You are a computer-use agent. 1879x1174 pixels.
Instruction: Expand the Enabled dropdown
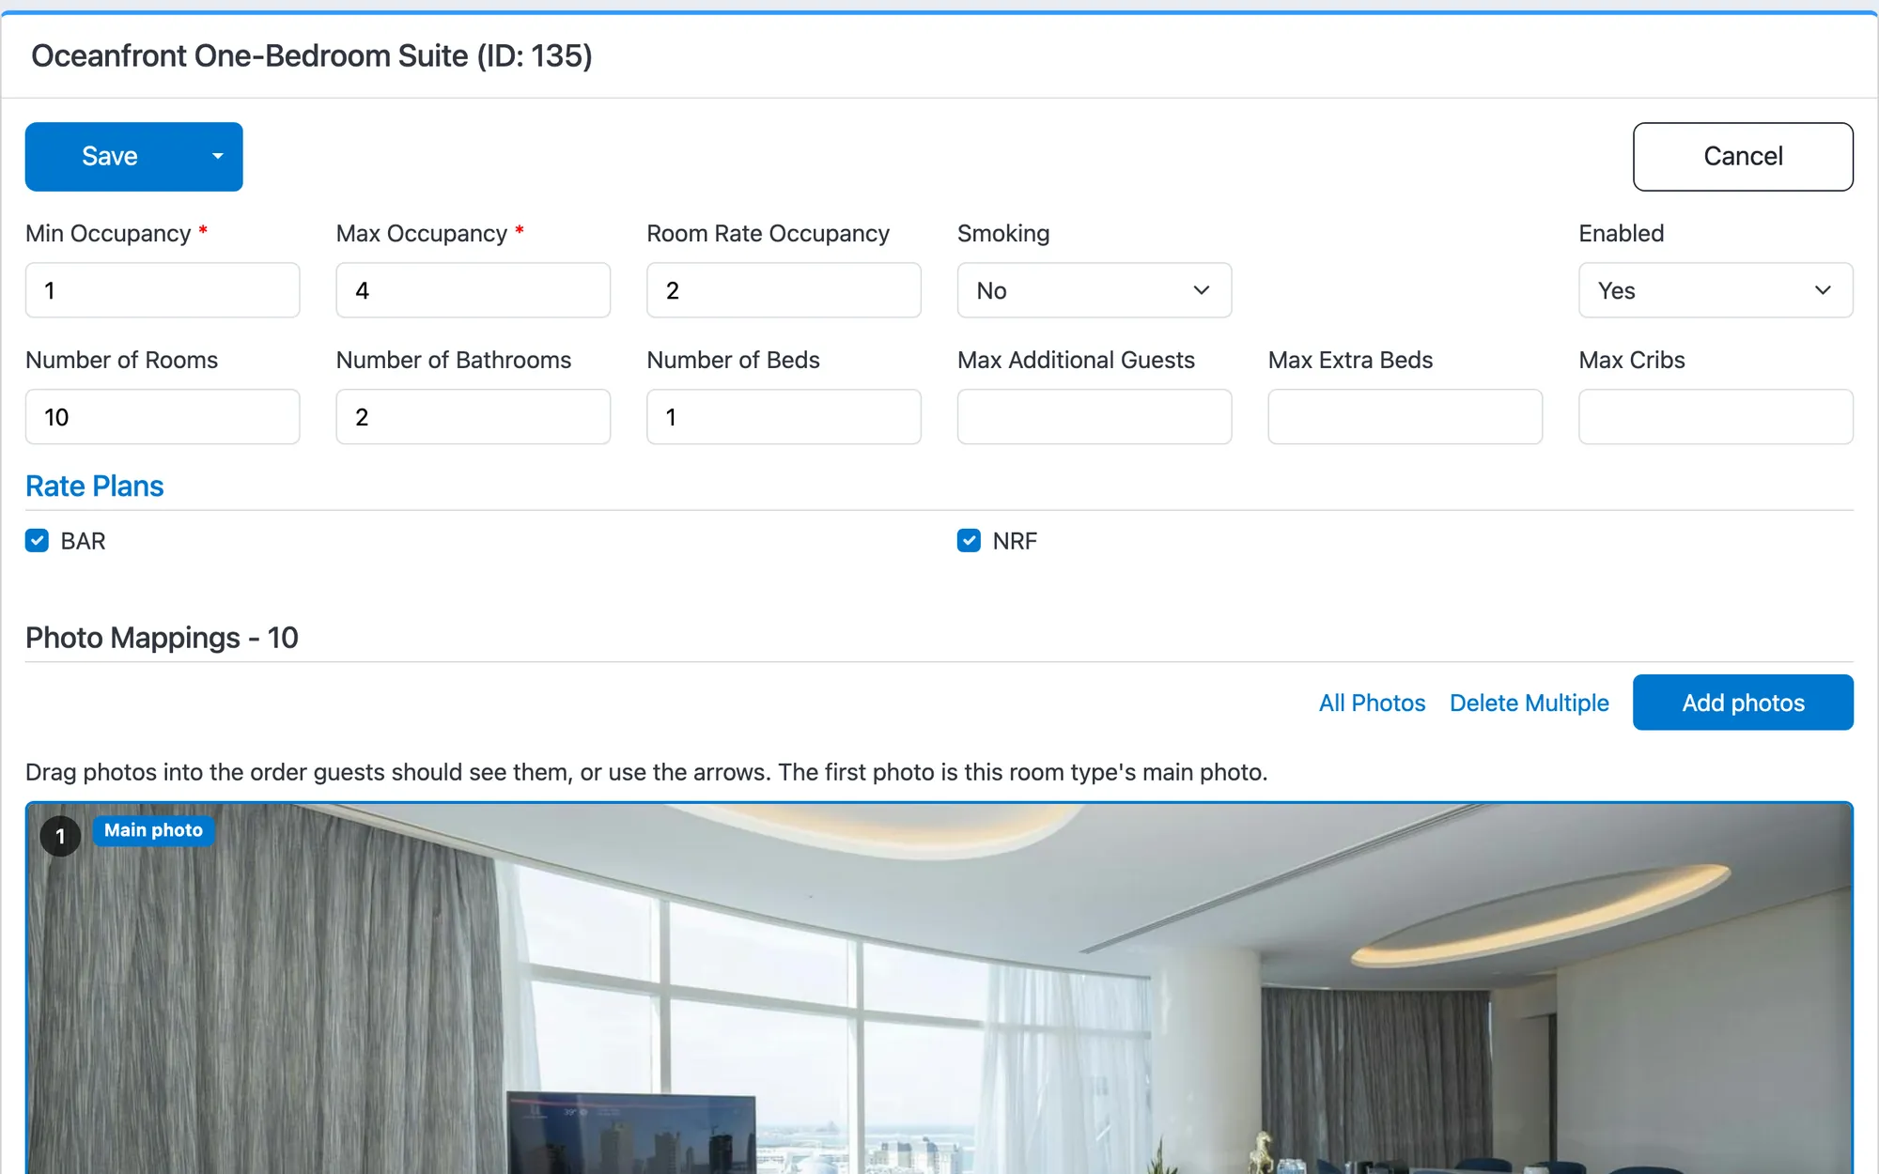point(1716,290)
